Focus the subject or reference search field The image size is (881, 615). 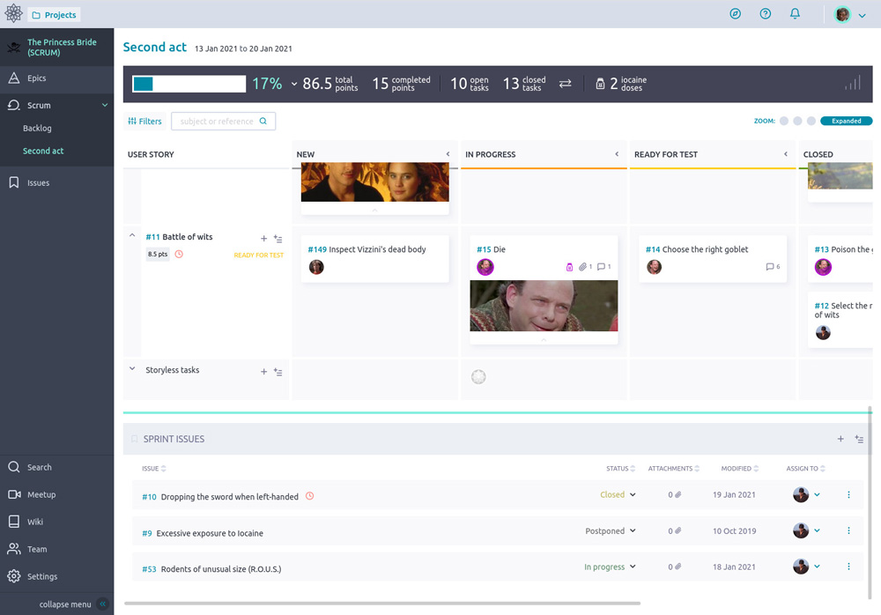coord(223,121)
